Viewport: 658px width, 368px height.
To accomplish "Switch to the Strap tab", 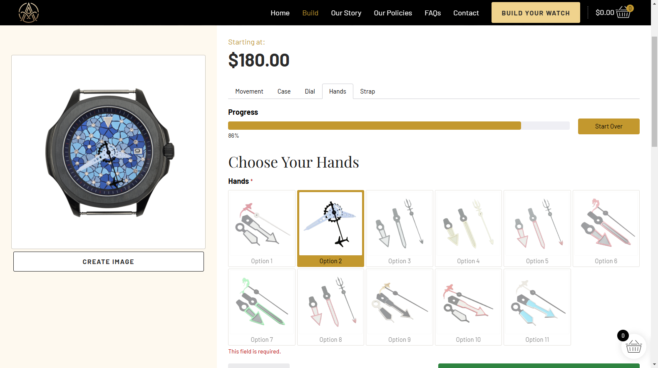I will tap(367, 91).
